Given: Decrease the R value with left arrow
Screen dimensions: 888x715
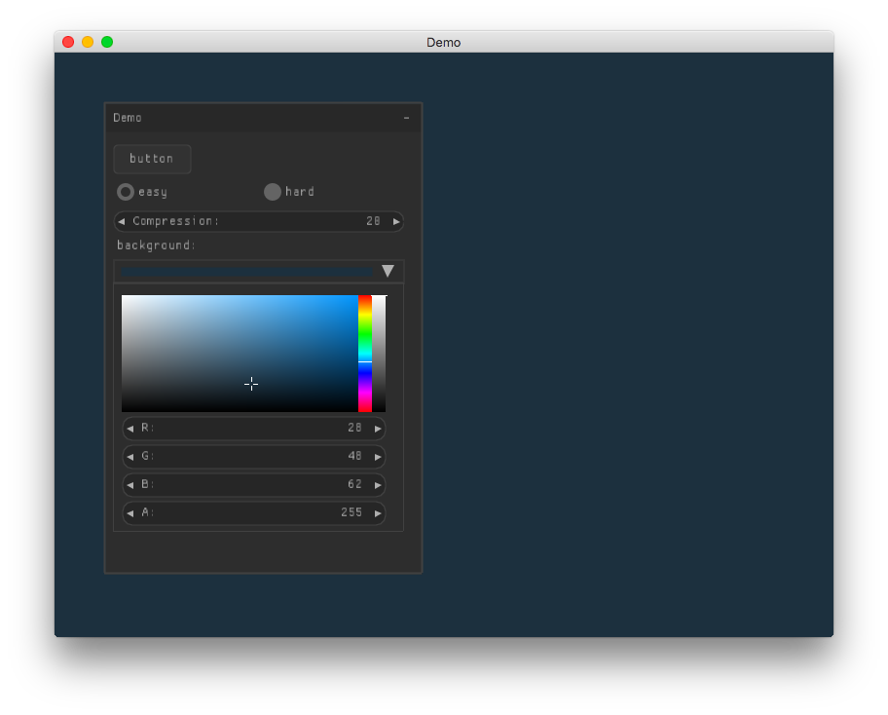Looking at the screenshot, I should click(x=130, y=429).
